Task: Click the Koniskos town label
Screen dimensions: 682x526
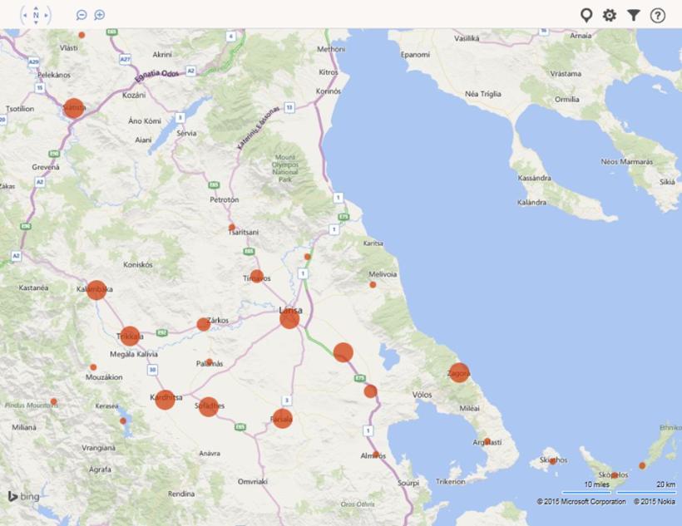Action: [138, 264]
